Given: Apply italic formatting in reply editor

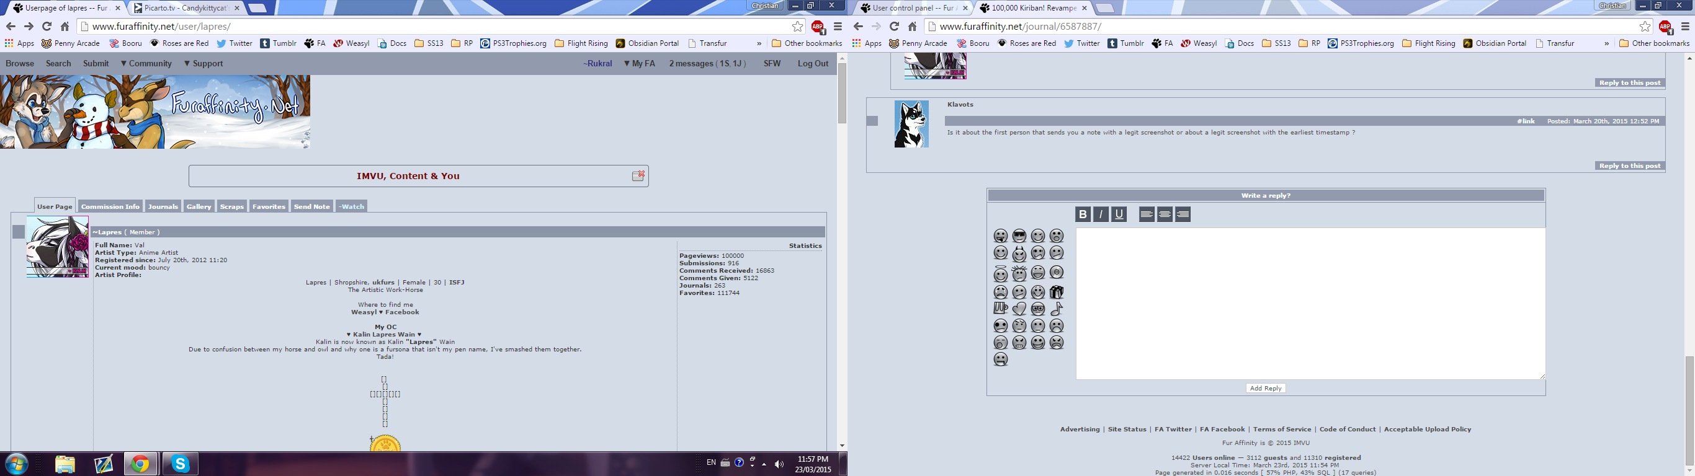Looking at the screenshot, I should point(1101,214).
